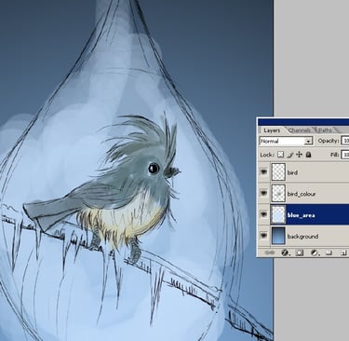Click the background layer gradient thumbnail
The height and width of the screenshot is (341, 349).
[278, 236]
